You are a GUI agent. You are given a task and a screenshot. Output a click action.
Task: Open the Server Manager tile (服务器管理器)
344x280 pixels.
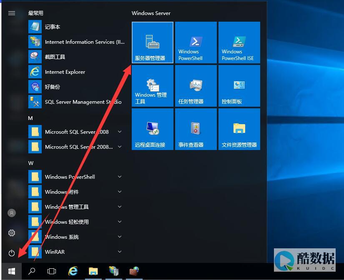[x=153, y=42]
